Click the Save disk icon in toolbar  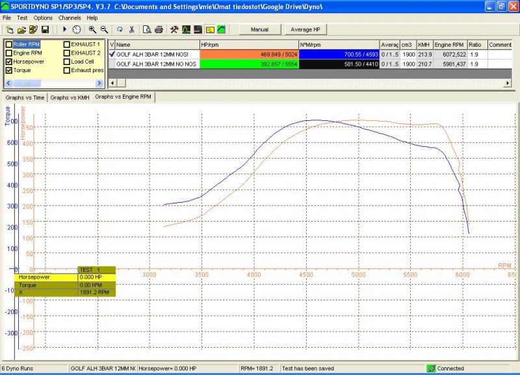tap(45, 30)
